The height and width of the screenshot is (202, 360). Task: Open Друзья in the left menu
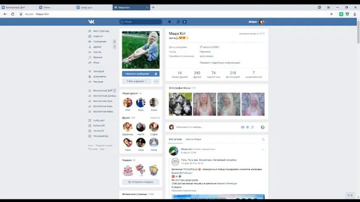point(97,47)
